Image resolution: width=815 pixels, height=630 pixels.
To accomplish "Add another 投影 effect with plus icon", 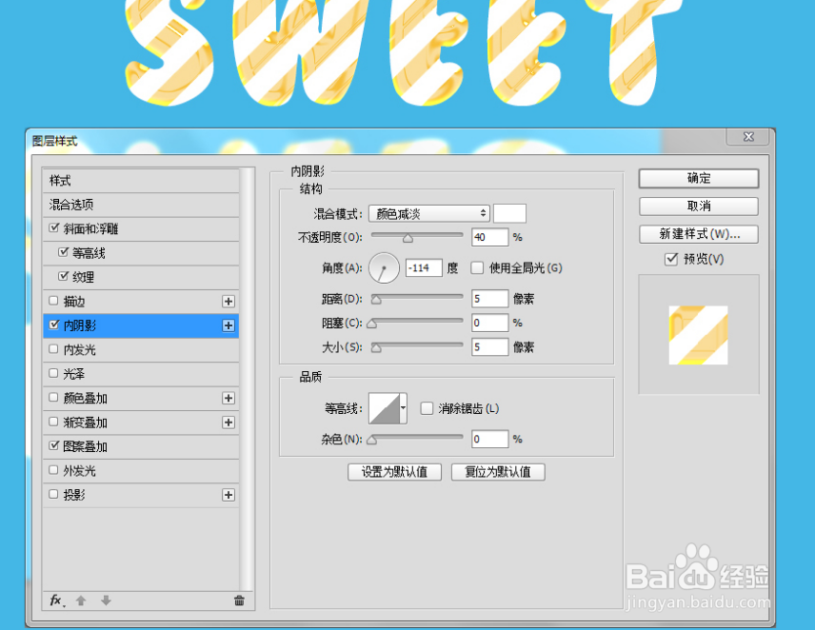I will (229, 495).
